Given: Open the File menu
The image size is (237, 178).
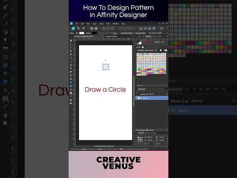Looking at the screenshot, I should pos(77,24).
